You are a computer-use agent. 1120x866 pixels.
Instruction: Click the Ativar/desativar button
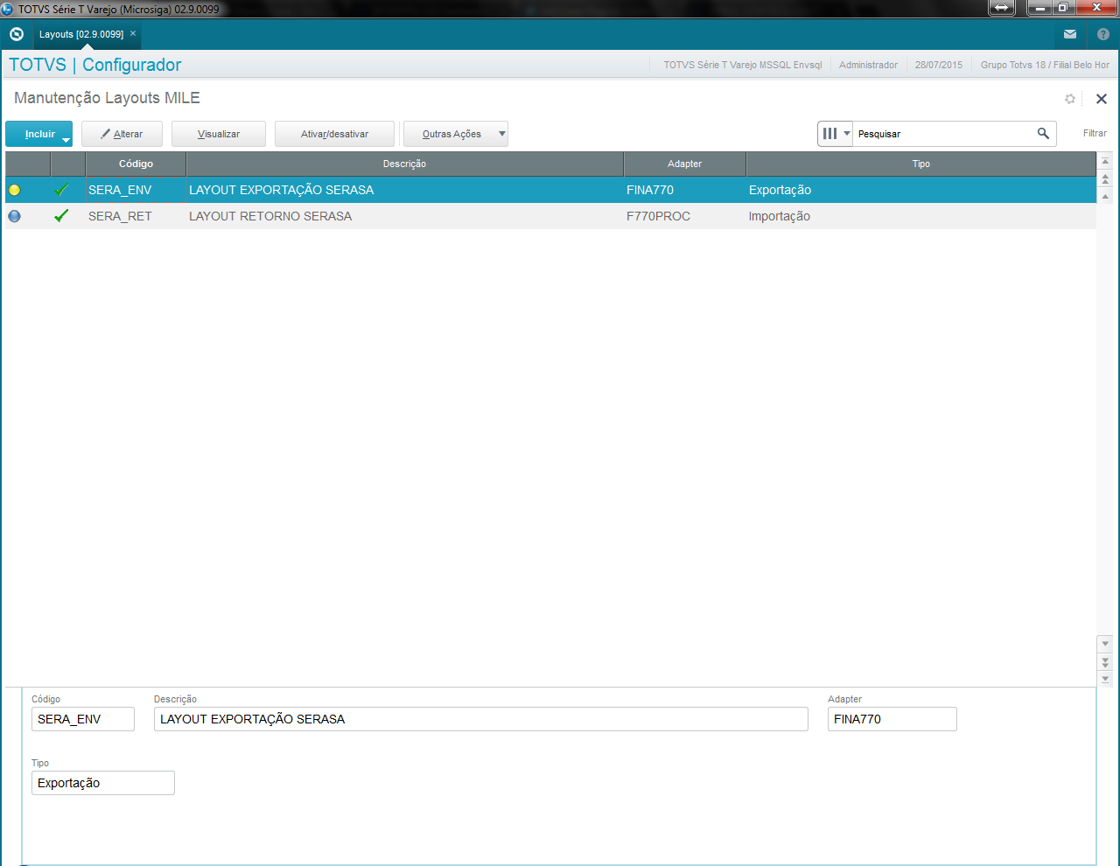point(334,134)
